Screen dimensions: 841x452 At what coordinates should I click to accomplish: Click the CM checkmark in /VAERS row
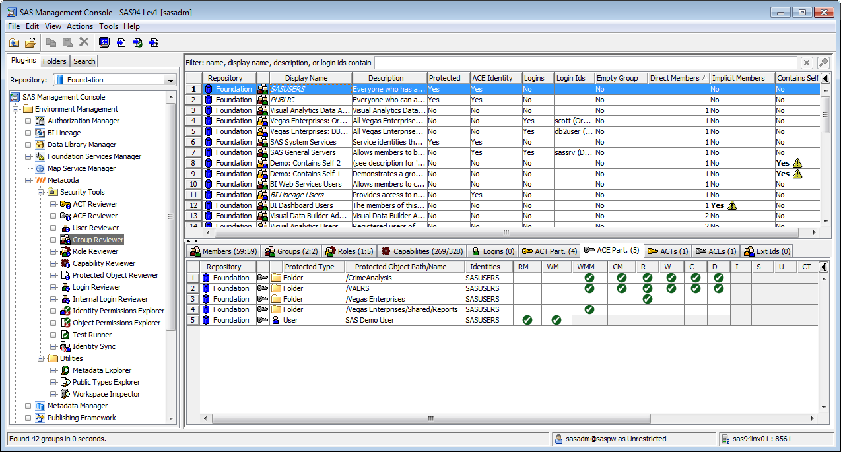click(x=622, y=288)
